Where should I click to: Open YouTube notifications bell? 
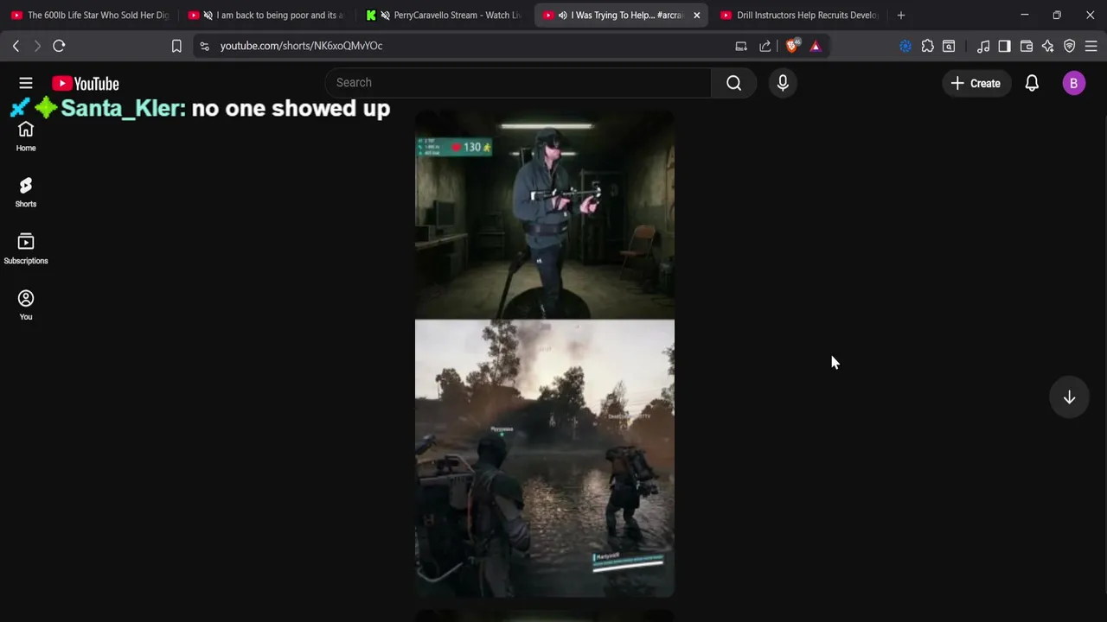click(x=1032, y=83)
